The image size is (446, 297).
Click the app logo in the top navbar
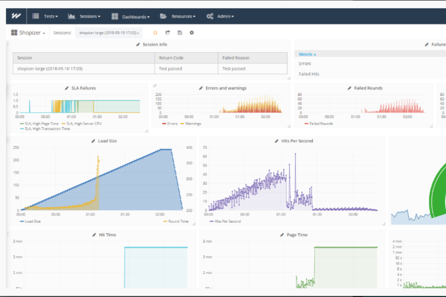point(16,16)
